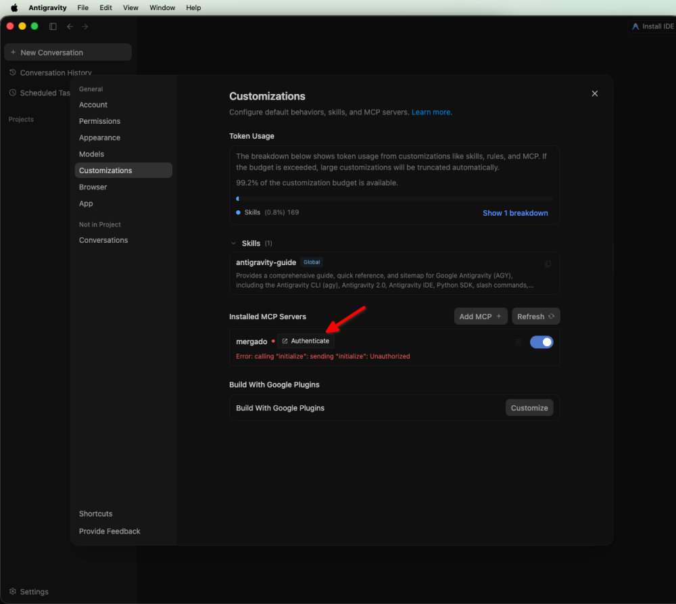Open Scheduled Tasks in the sidebar

[x=40, y=93]
